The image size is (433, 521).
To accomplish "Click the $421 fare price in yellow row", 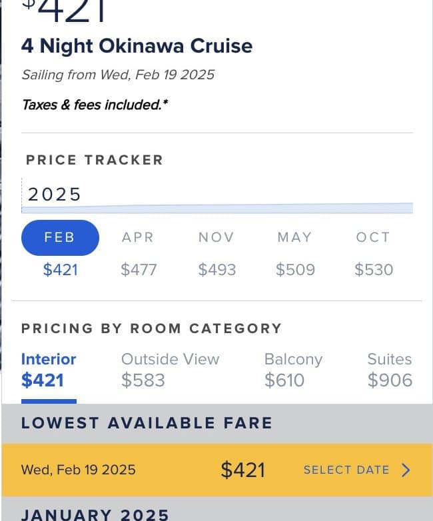I will [x=243, y=470].
